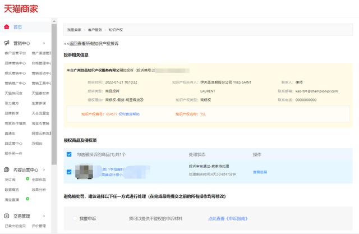Open 数据概览 under 内容运营中心
359x234 pixels.
point(12,190)
